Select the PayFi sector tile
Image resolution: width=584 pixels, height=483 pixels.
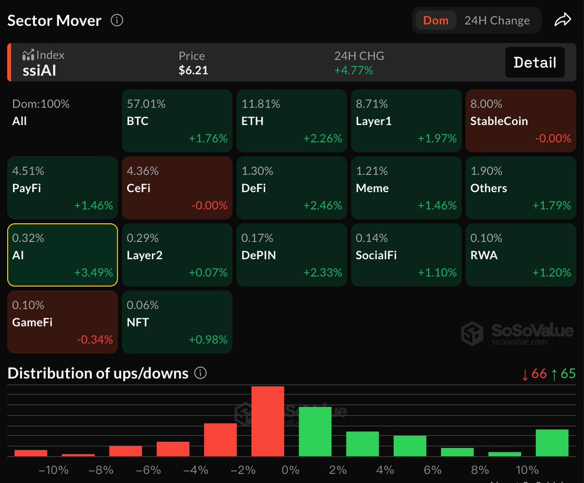[62, 187]
